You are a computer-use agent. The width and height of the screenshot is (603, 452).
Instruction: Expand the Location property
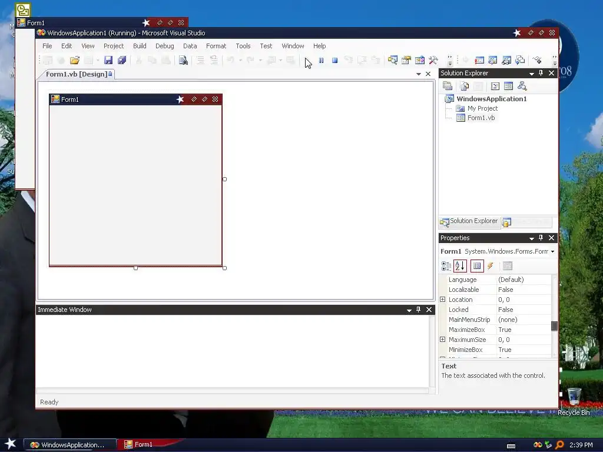pos(443,300)
